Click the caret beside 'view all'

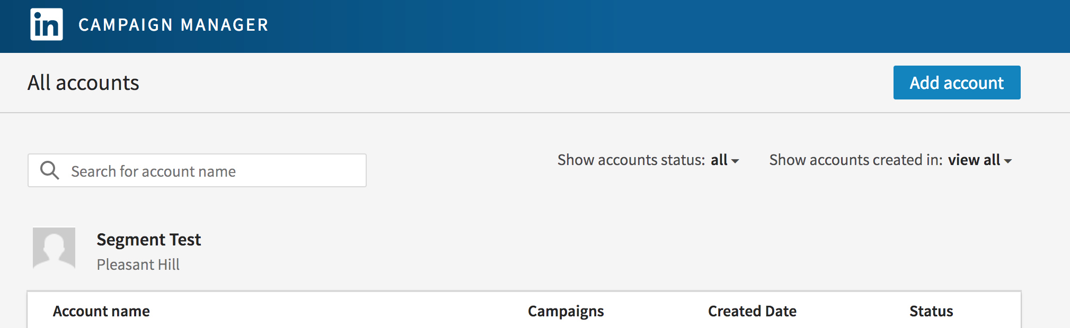[1007, 160]
